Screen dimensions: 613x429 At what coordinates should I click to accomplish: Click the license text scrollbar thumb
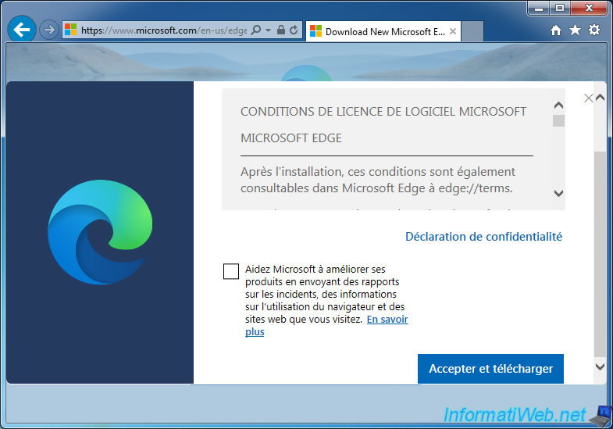(x=558, y=120)
